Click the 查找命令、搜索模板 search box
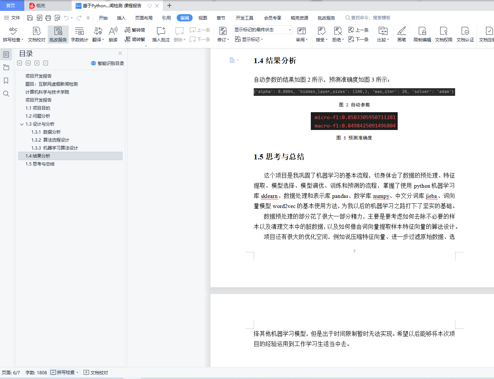 coord(368,18)
